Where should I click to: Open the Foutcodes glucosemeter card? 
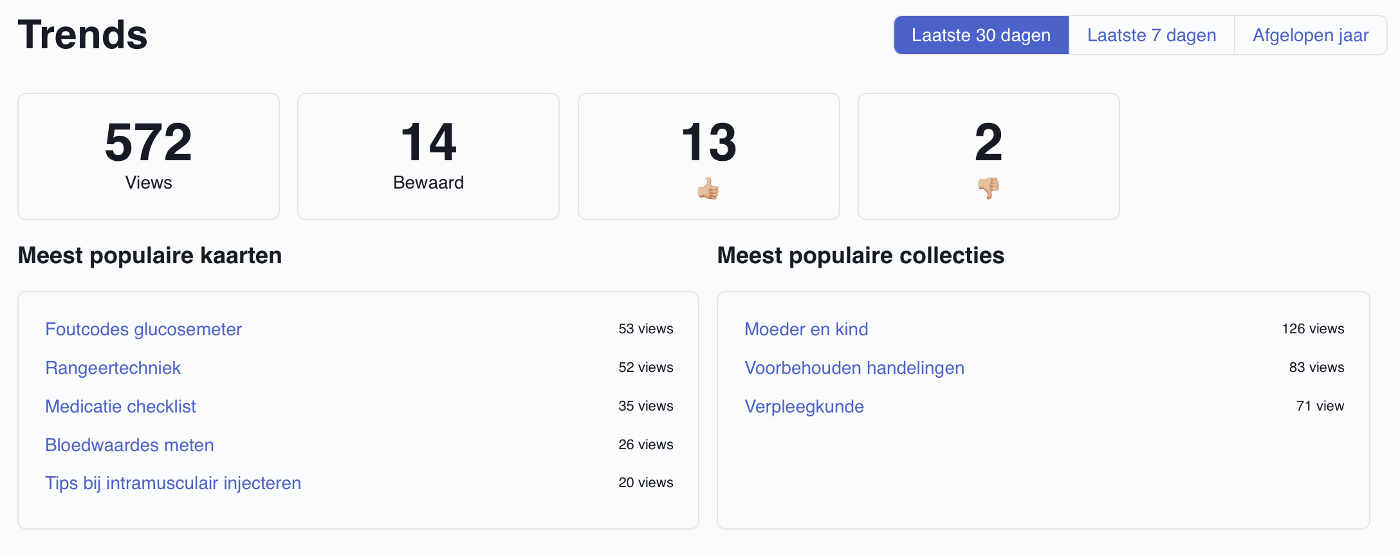pos(143,329)
